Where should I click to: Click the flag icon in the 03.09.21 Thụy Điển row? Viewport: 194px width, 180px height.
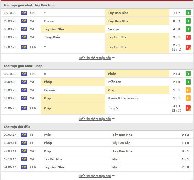[x=24, y=37]
